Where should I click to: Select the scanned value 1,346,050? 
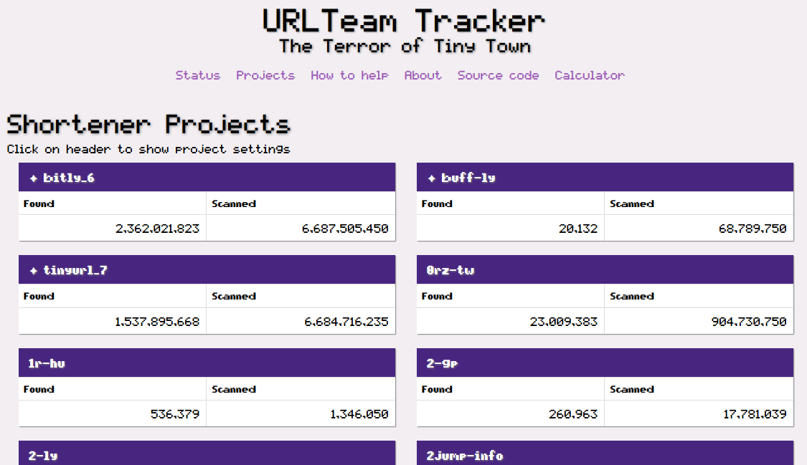[359, 414]
